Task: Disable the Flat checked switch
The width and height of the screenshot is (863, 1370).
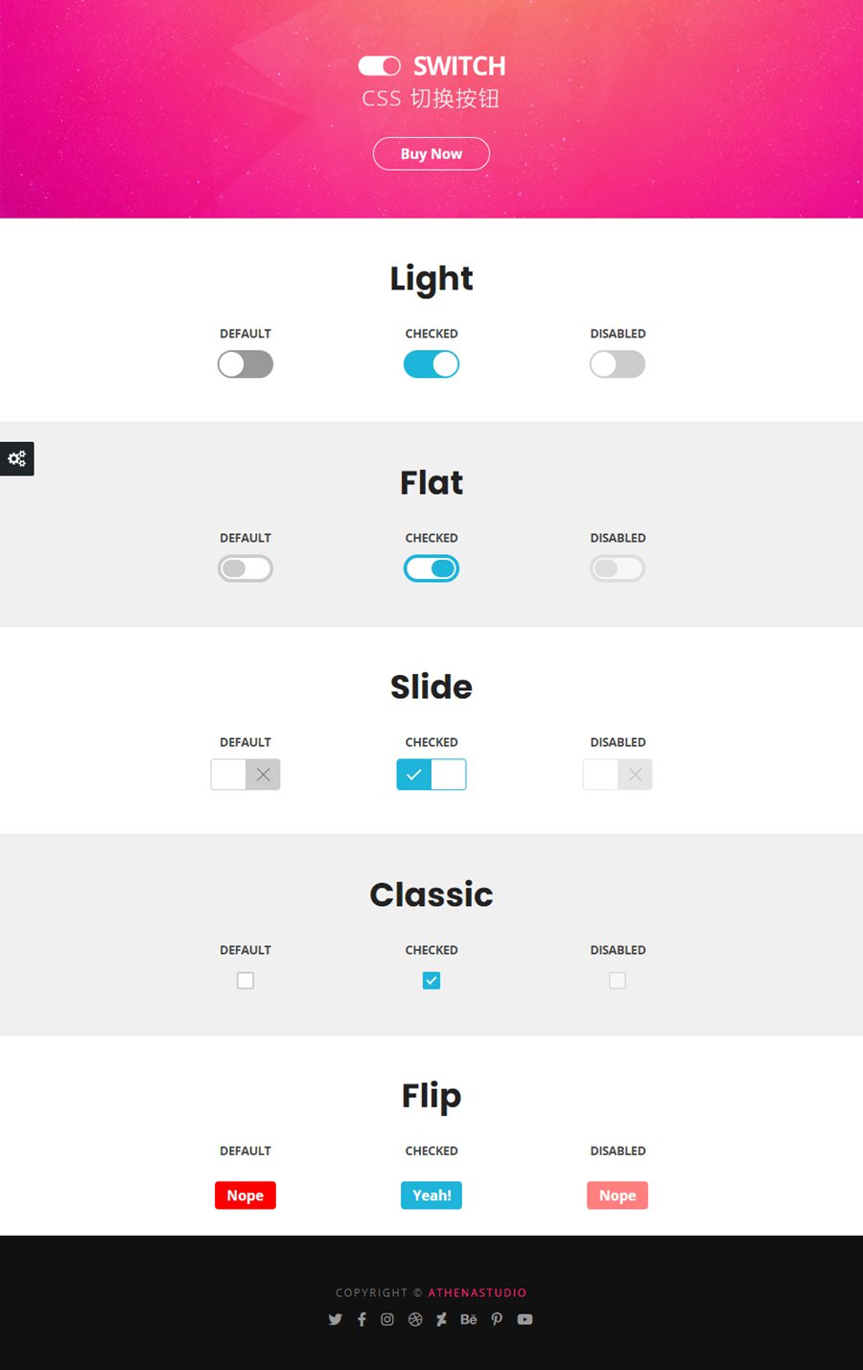Action: [x=431, y=569]
